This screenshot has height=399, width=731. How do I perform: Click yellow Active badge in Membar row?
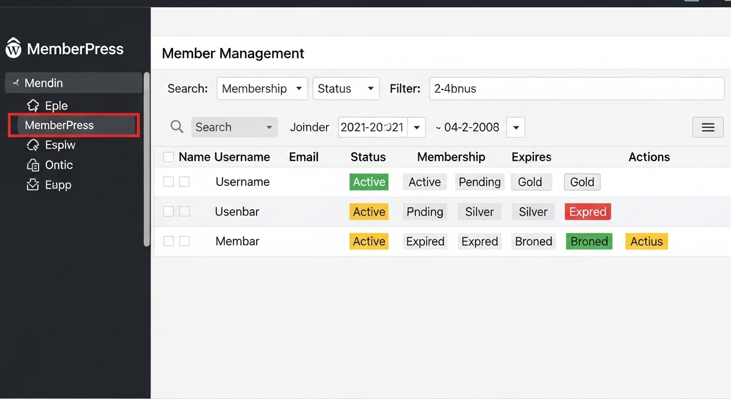[x=369, y=241]
